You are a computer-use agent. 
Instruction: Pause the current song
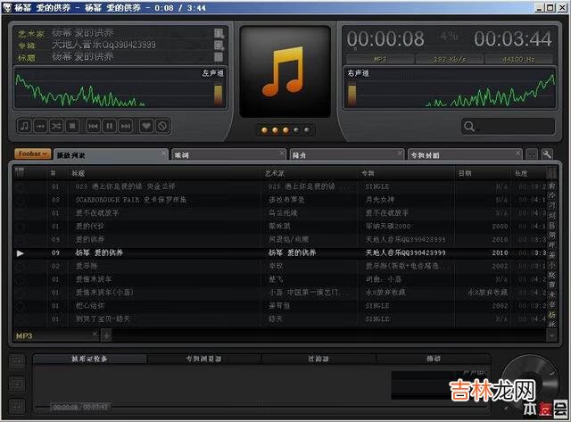[x=109, y=126]
